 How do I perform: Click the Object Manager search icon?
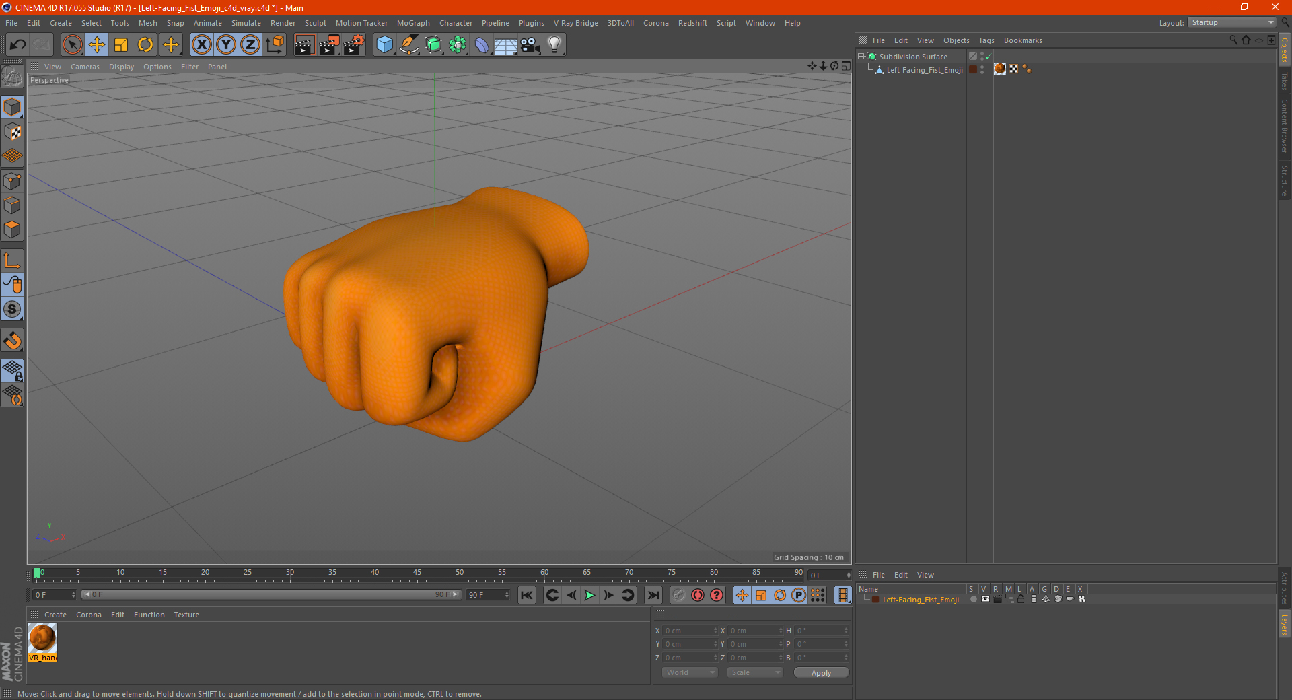(x=1233, y=40)
